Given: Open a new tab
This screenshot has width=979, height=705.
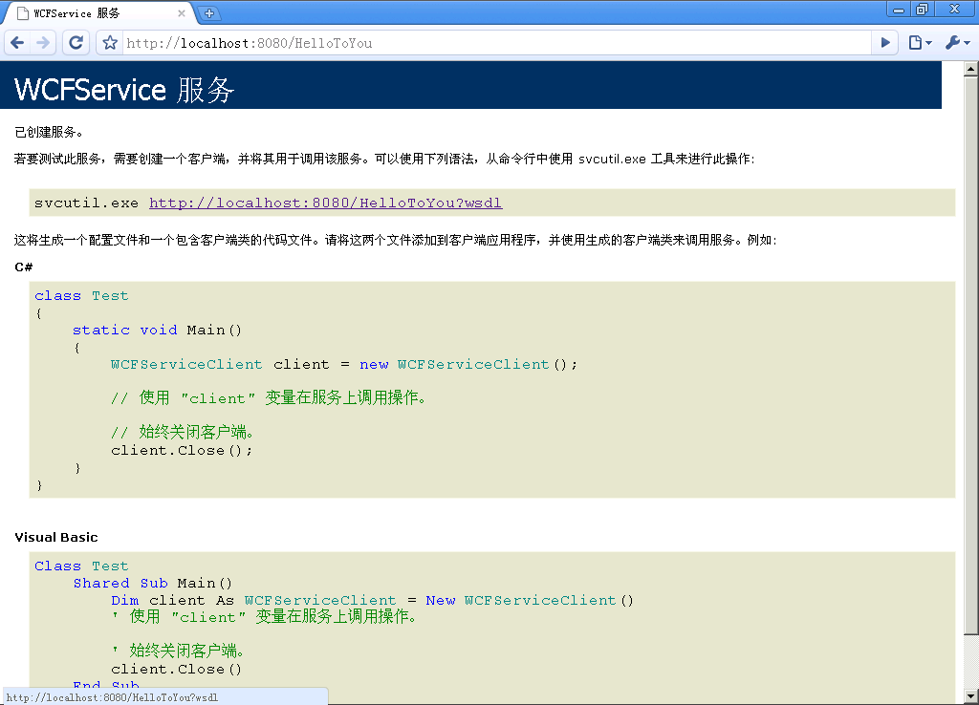Looking at the screenshot, I should 209,13.
